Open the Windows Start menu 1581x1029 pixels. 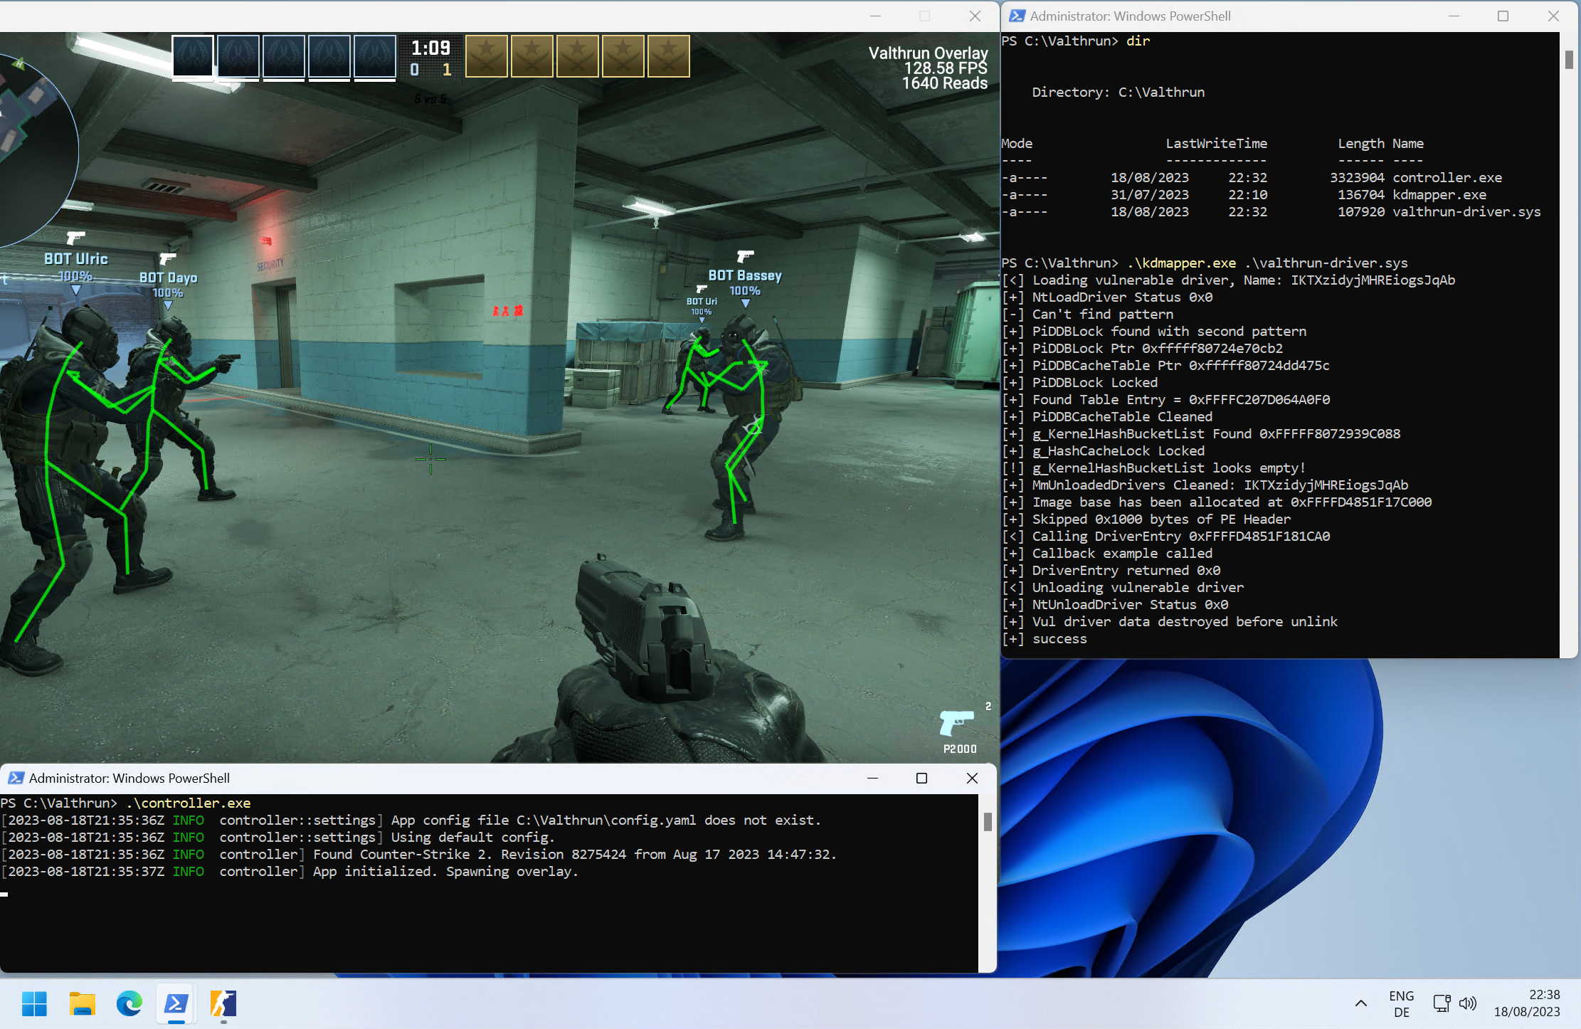pos(34,1003)
